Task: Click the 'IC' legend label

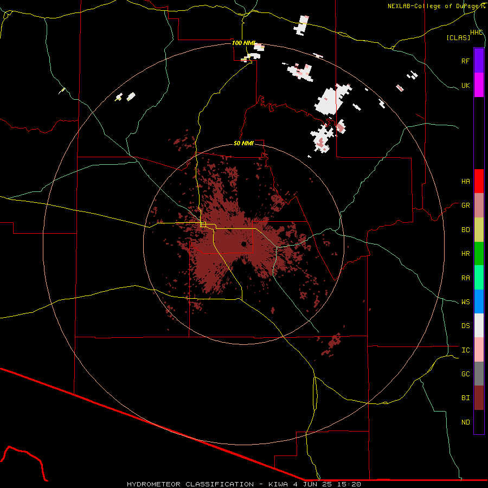Action: tap(465, 350)
